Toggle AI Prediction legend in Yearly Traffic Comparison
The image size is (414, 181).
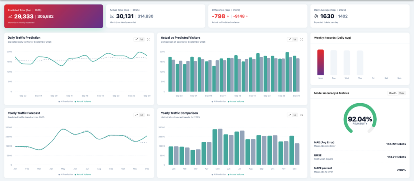click(x=219, y=175)
